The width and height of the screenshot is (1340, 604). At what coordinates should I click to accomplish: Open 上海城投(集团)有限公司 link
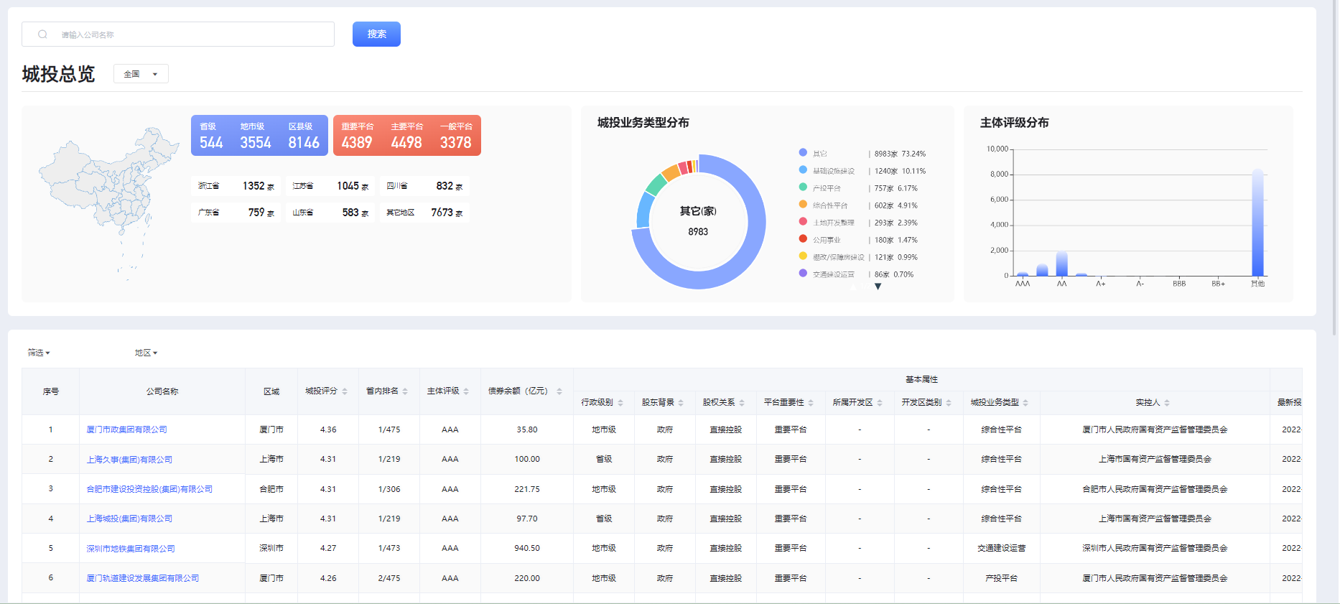pyautogui.click(x=129, y=519)
